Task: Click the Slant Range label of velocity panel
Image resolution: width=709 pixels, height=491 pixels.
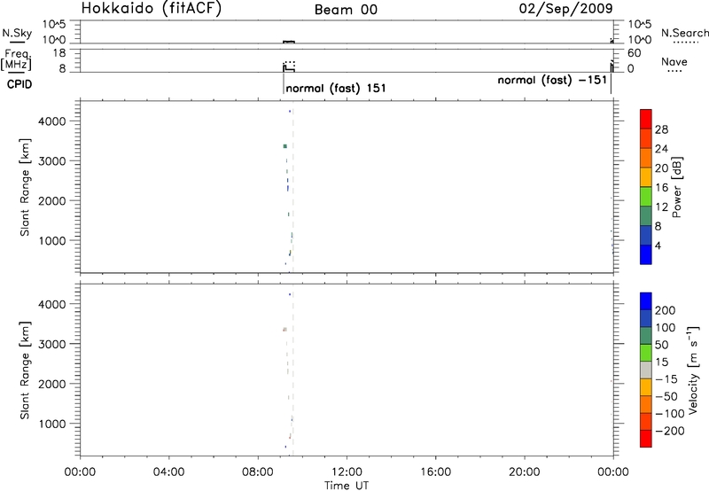Action: [25, 370]
